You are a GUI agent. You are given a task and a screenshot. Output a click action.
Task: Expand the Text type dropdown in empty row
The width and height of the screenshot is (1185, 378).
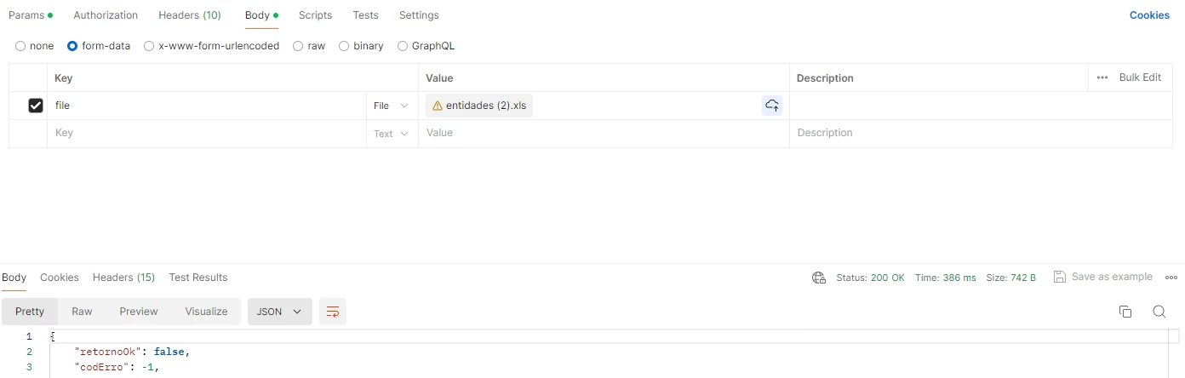[x=392, y=134]
